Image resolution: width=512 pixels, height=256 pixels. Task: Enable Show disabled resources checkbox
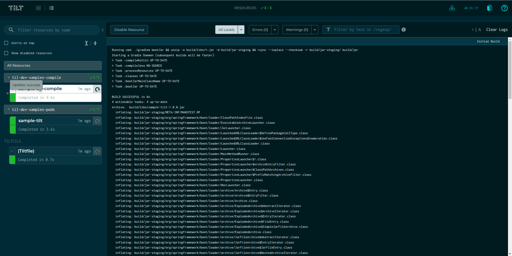(6, 53)
